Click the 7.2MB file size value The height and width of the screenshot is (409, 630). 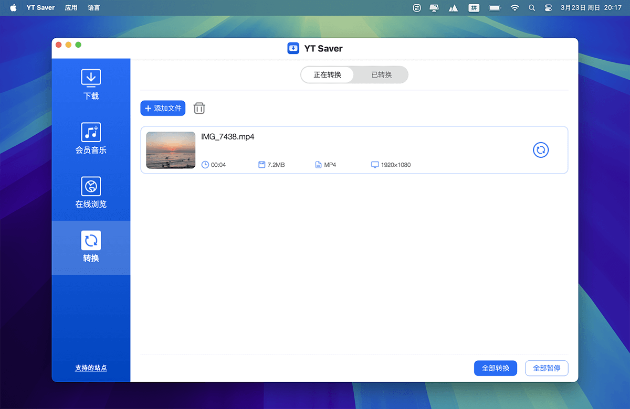pyautogui.click(x=276, y=165)
